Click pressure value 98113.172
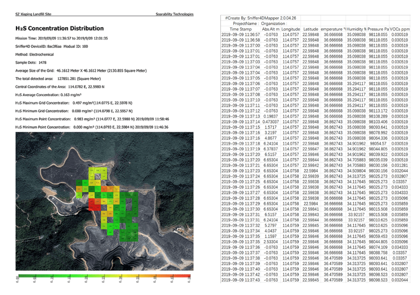 pos(378,111)
